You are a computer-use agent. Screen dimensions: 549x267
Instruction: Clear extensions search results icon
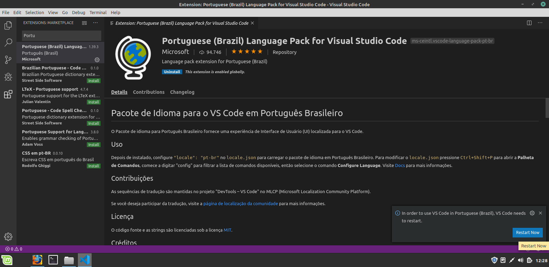pos(84,23)
